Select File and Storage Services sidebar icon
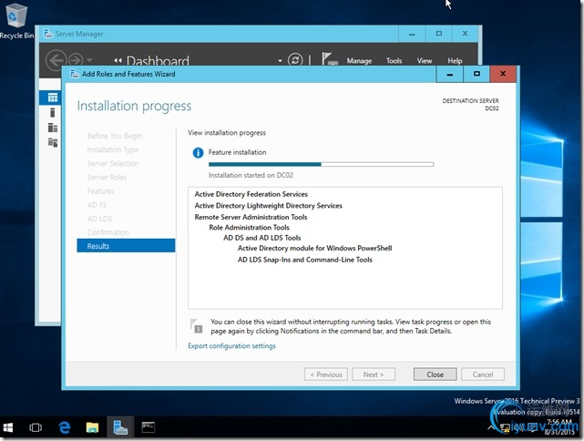Screen dimensions: 584x441 click(x=53, y=142)
